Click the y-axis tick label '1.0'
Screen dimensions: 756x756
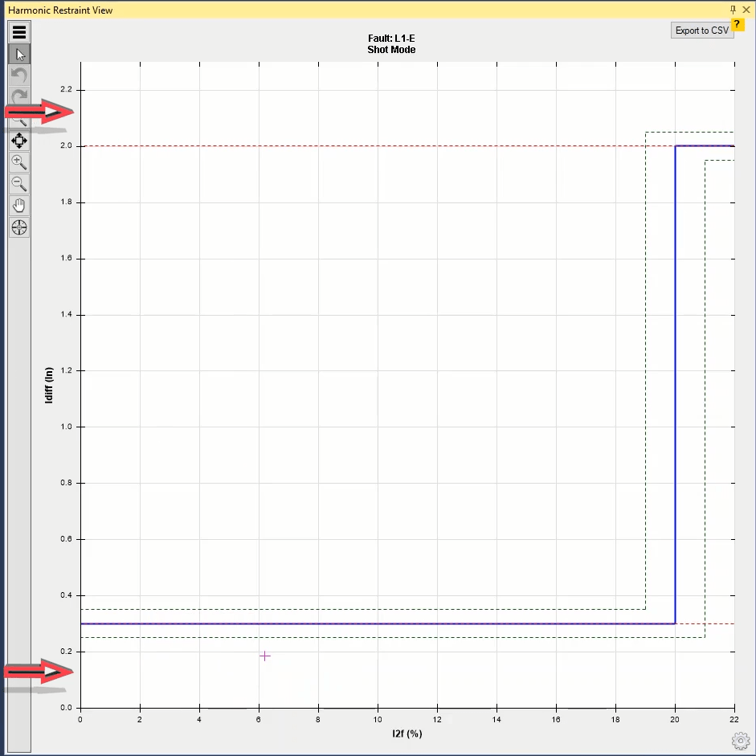coord(66,427)
